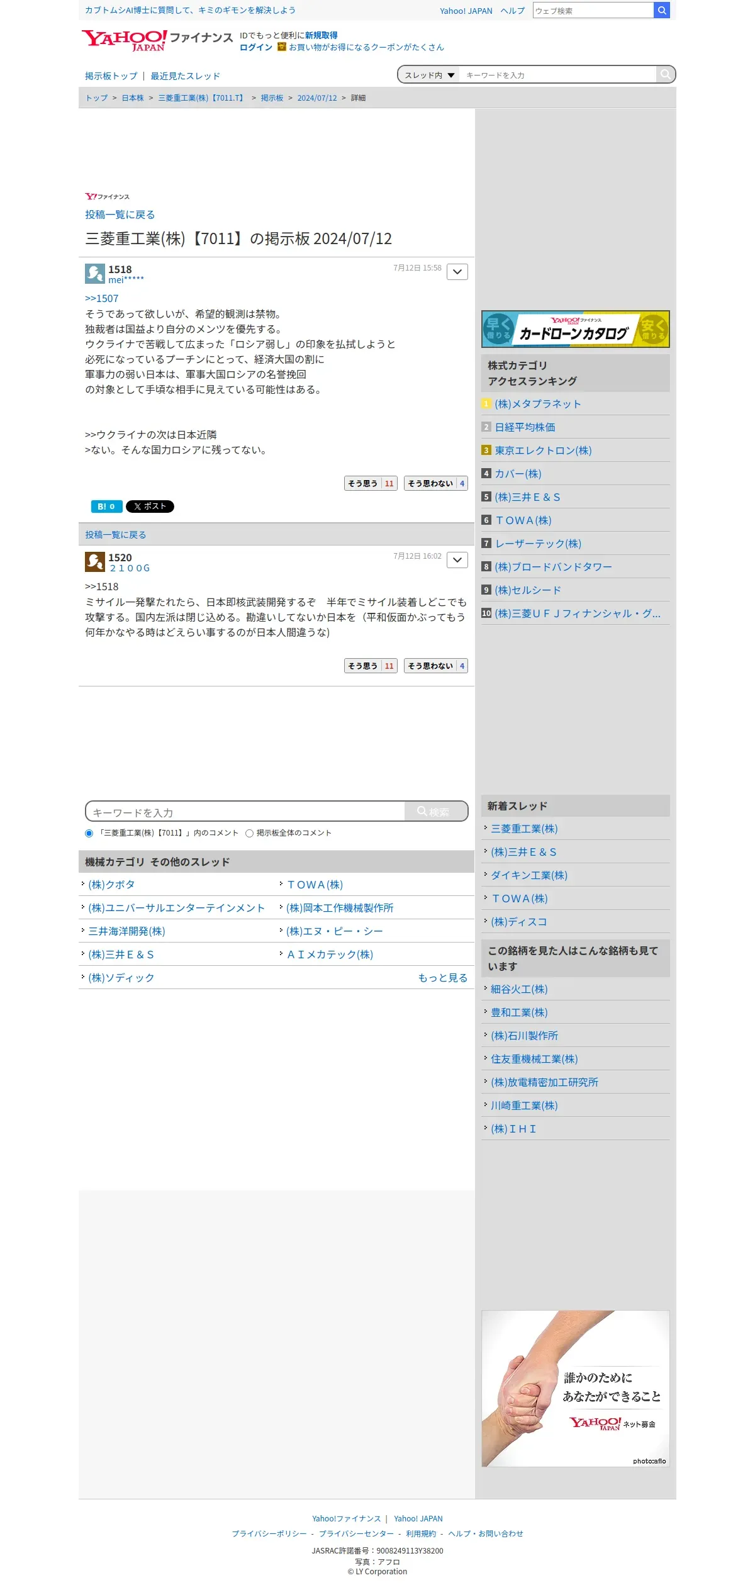Click the coupon gift icon near ログイン
This screenshot has height=1590, width=755.
pyautogui.click(x=282, y=47)
